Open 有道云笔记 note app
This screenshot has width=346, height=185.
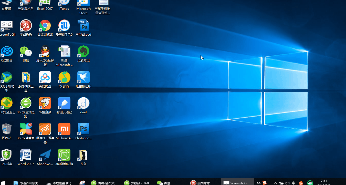(x=64, y=102)
